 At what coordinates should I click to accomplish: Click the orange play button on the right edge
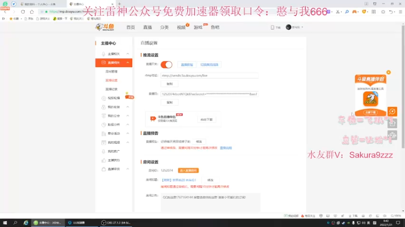[392, 111]
